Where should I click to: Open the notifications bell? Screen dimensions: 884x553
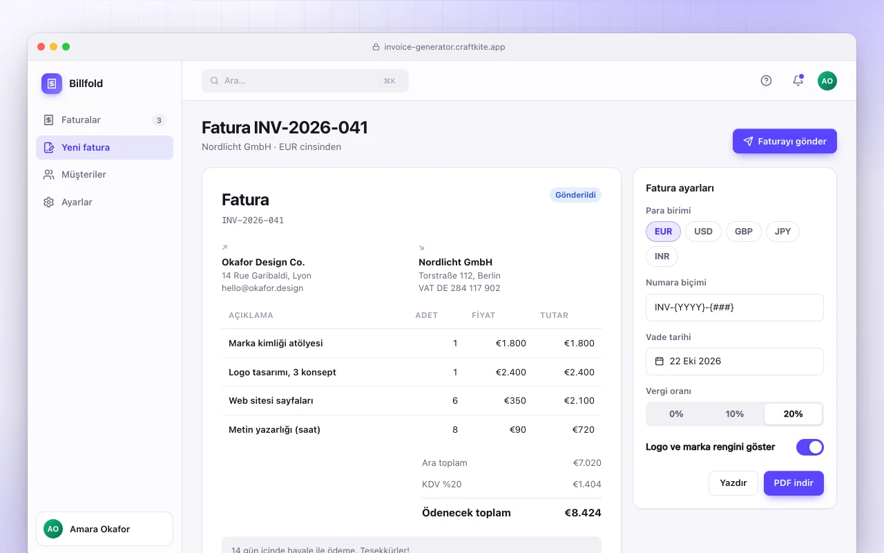click(798, 81)
